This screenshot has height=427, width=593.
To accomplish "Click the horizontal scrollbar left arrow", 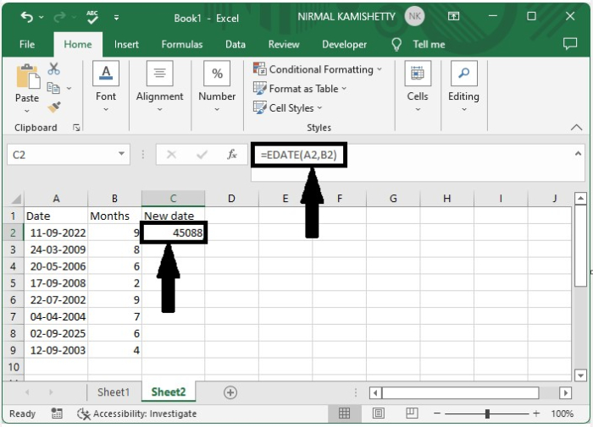I will click(x=375, y=393).
